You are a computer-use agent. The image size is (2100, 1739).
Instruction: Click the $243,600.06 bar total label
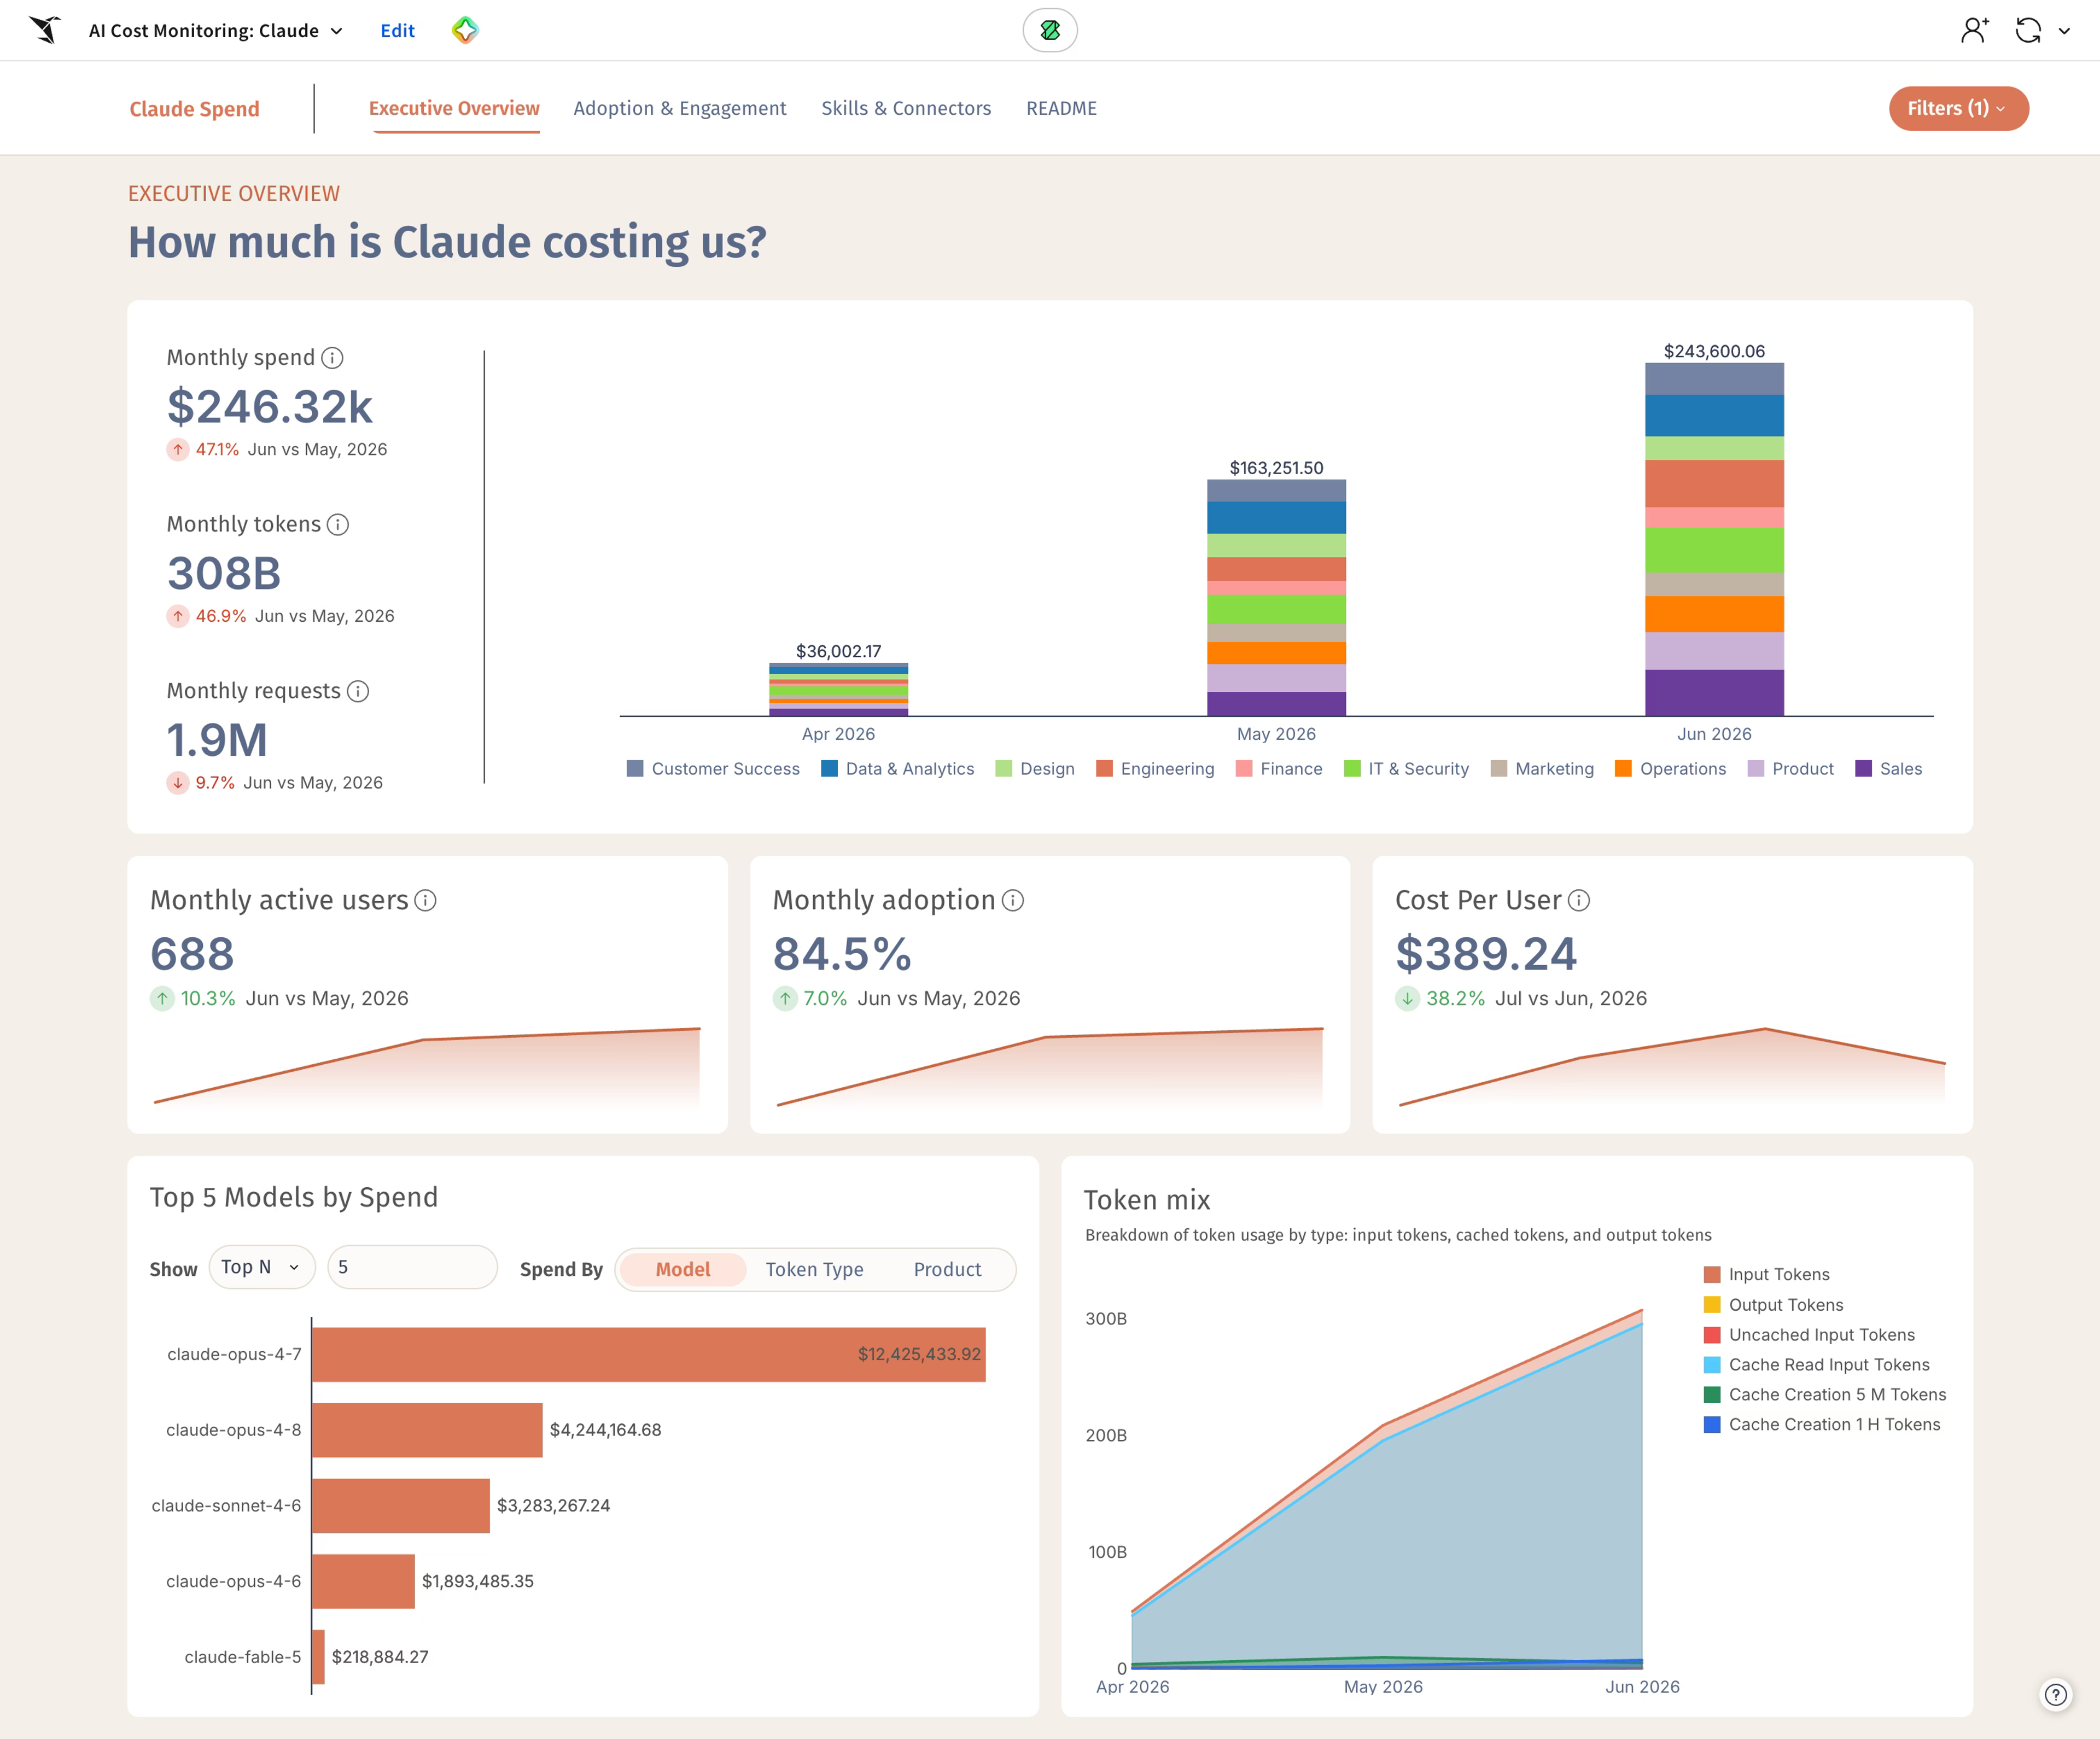[x=1714, y=351]
